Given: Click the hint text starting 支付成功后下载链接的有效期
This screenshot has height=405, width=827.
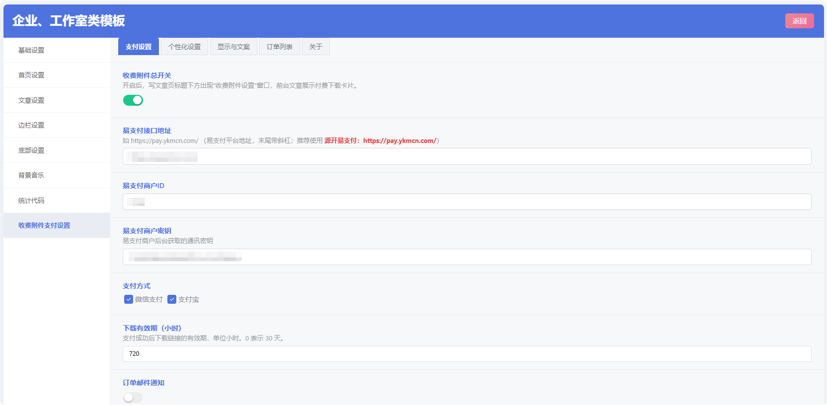Looking at the screenshot, I should click(x=204, y=338).
